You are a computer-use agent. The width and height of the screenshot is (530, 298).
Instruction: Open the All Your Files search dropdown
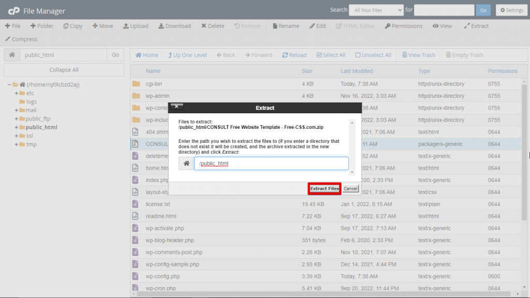376,10
